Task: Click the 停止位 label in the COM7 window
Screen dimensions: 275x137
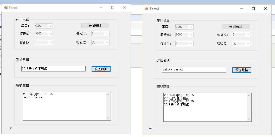Action: [166, 44]
